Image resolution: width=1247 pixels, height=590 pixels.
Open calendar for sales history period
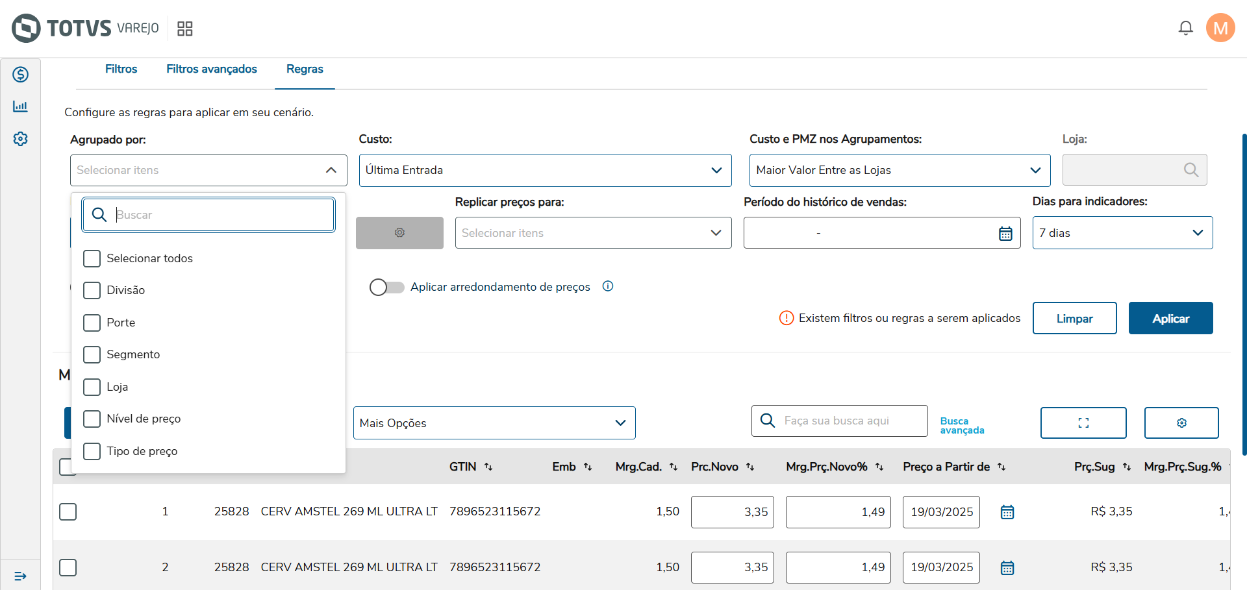(x=1005, y=234)
